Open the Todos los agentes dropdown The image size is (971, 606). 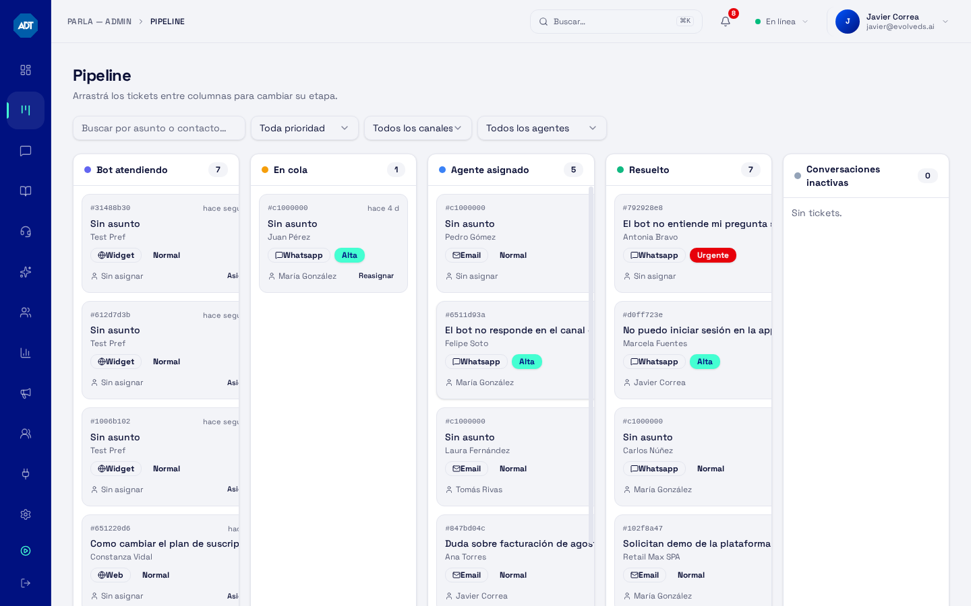[542, 128]
